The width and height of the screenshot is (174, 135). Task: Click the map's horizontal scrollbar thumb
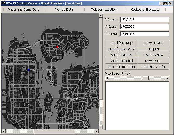click(x=54, y=131)
